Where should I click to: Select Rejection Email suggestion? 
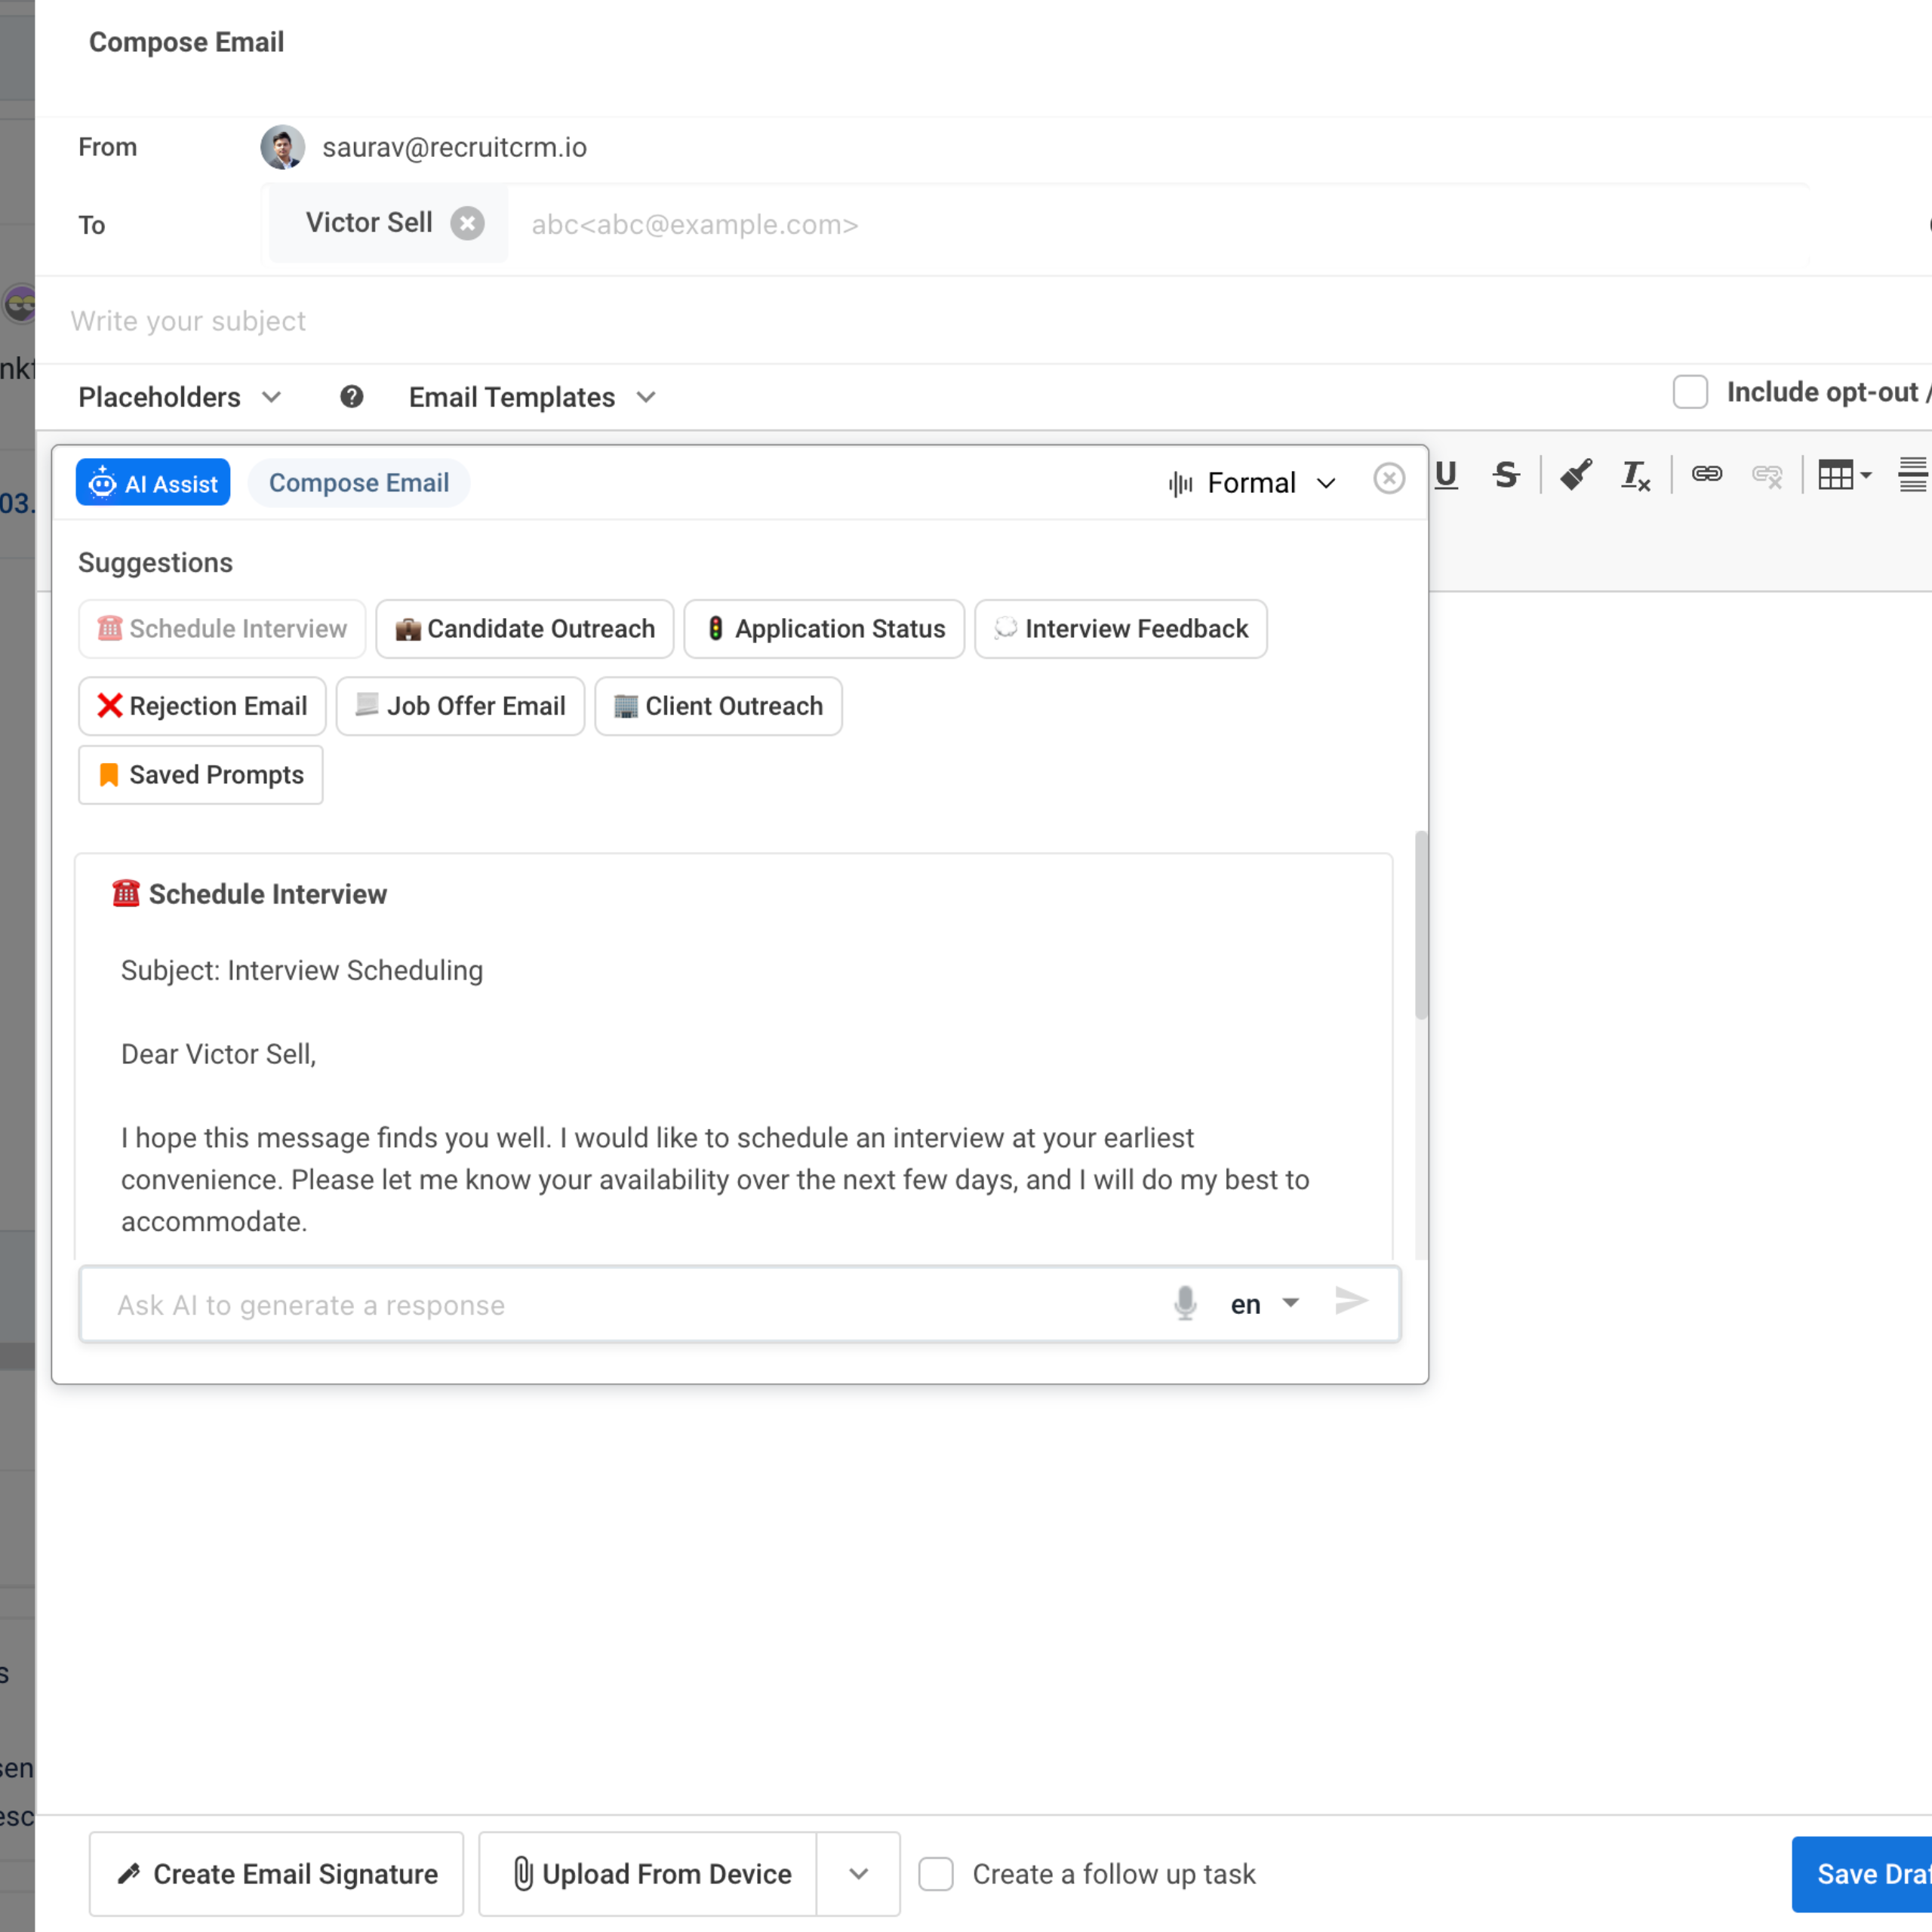[x=202, y=706]
